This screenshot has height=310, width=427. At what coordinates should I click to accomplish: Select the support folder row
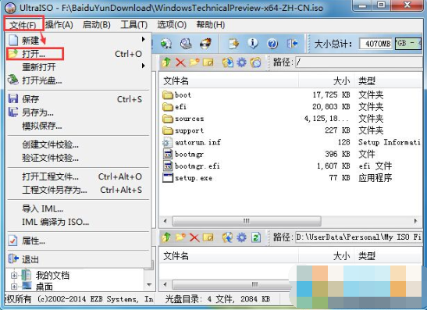[x=290, y=130]
